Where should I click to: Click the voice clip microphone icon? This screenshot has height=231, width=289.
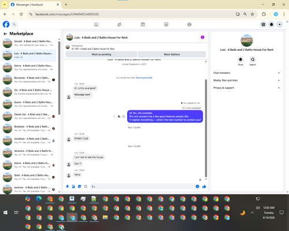[x=68, y=187]
